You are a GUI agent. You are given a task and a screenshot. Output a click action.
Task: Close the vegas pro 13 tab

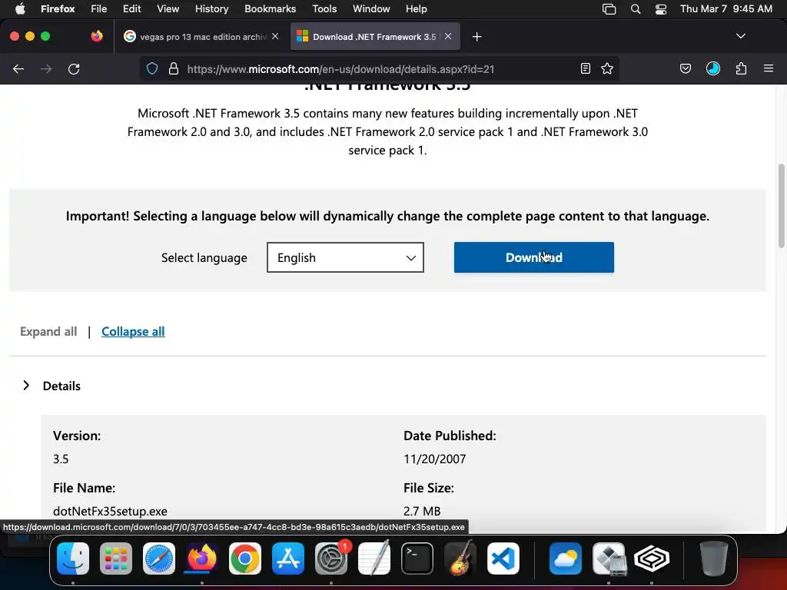275,36
